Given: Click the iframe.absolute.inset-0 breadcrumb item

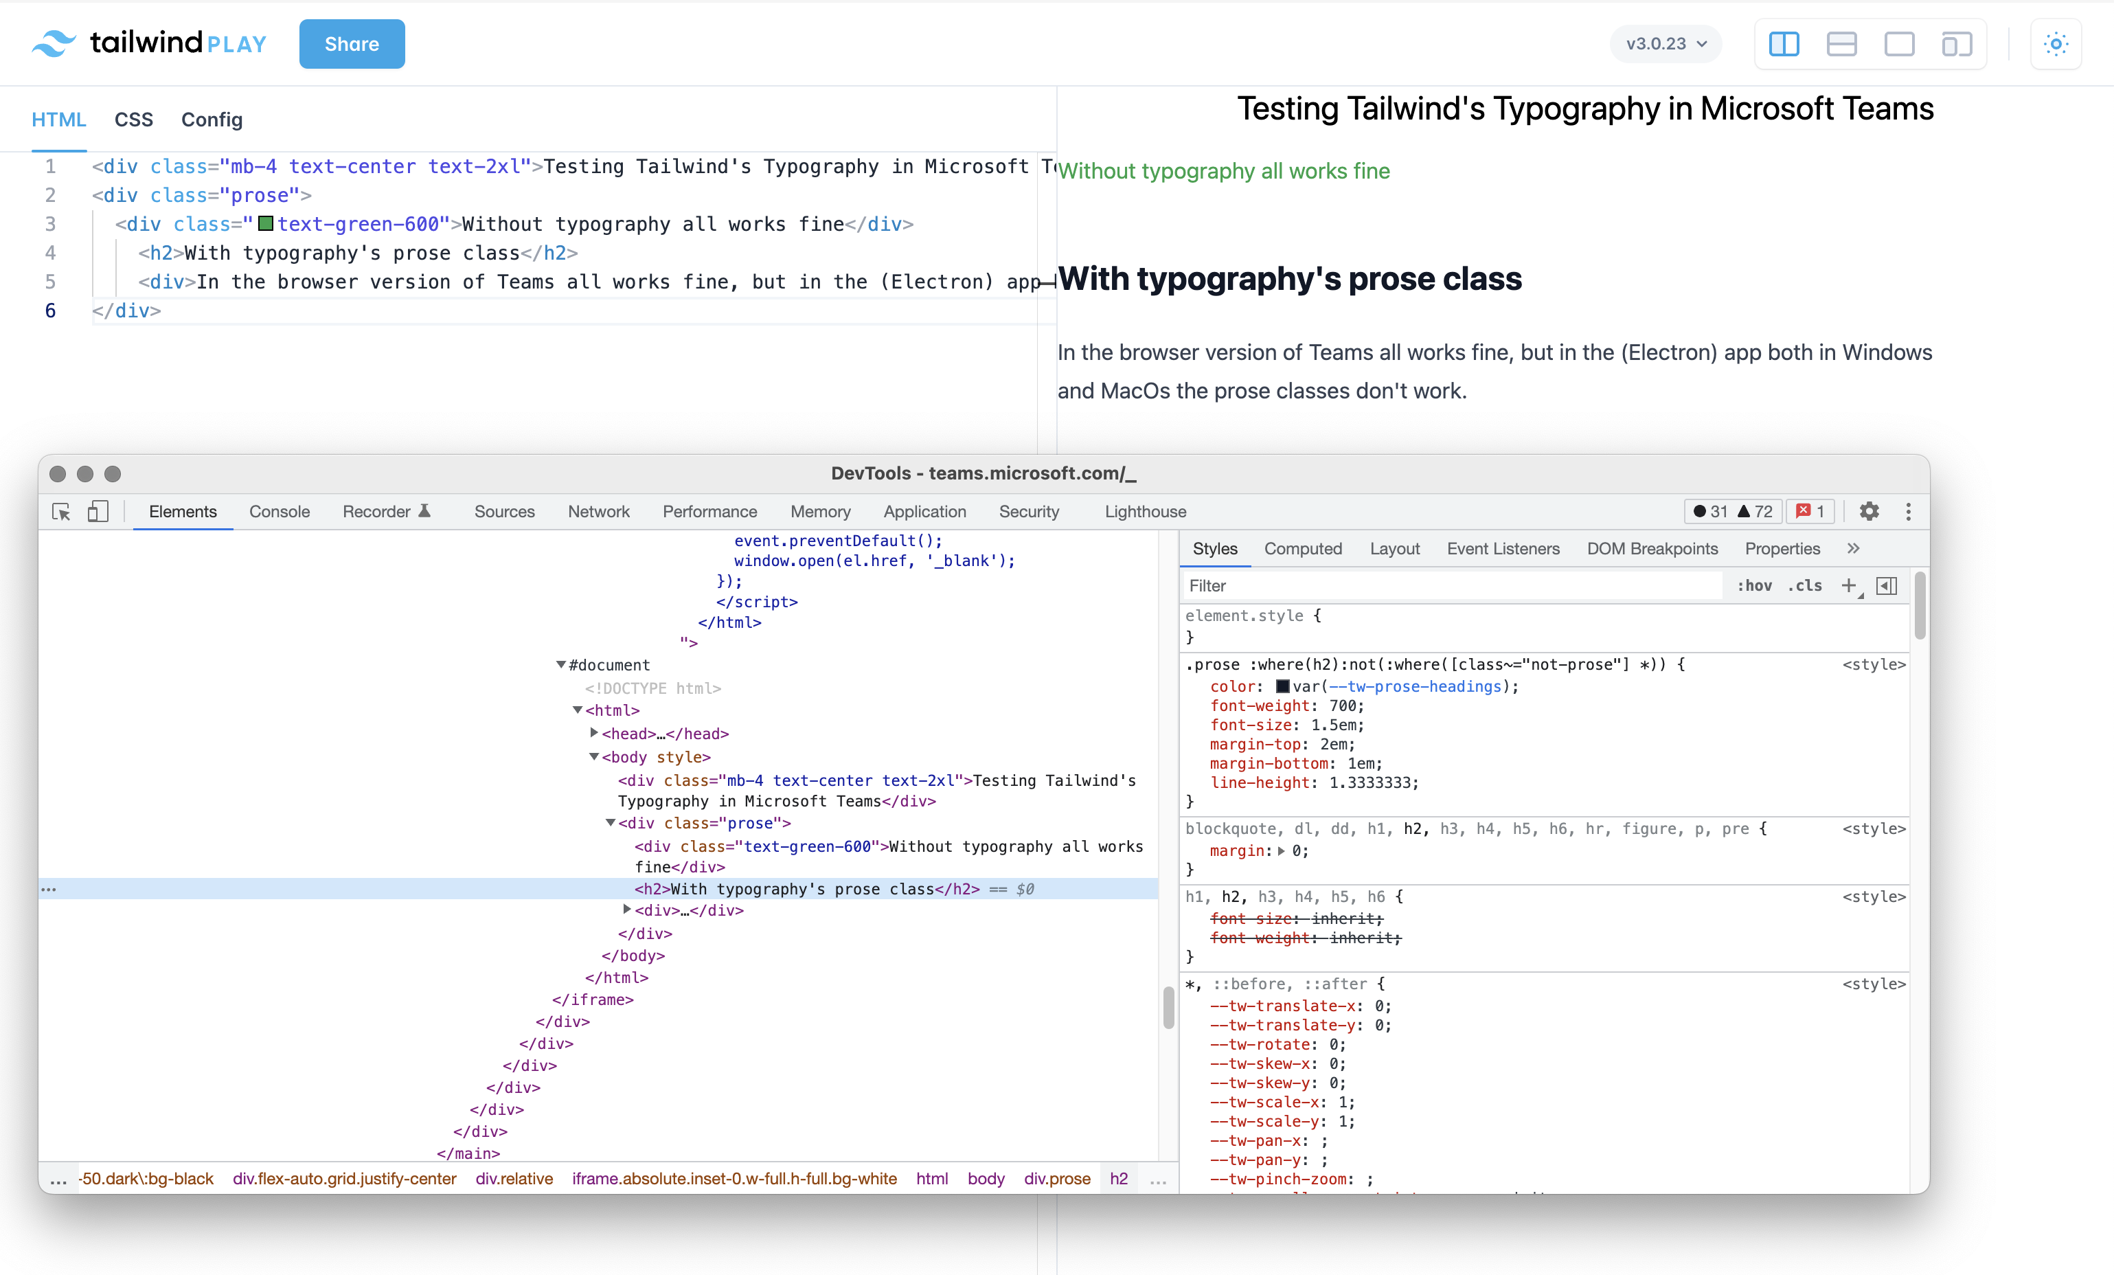Looking at the screenshot, I should point(734,1179).
